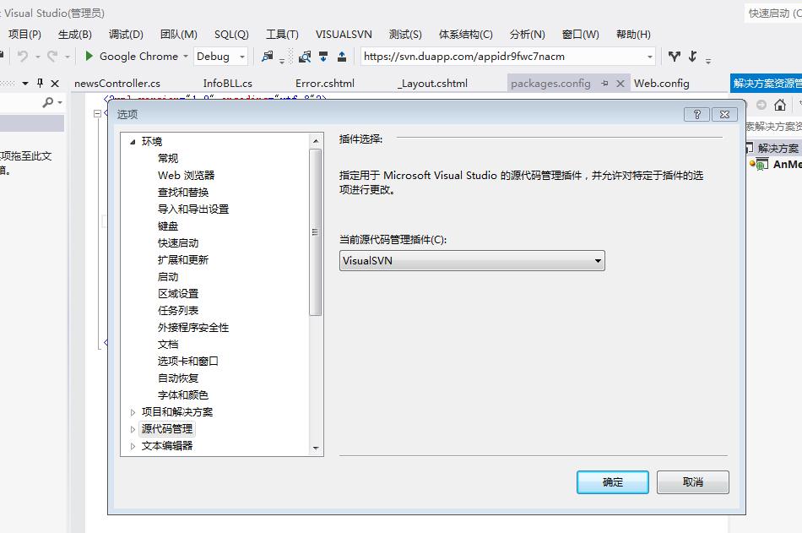Screen dimensions: 802x533
Task: Click the VisualSVN branch icon
Action: coord(675,57)
